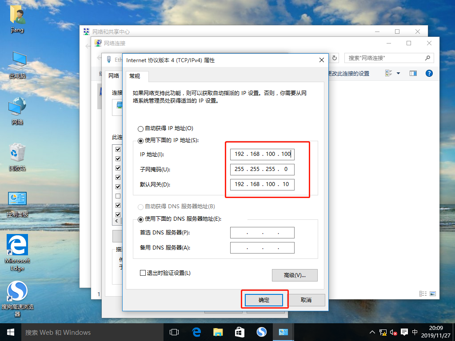Open the Store from the taskbar
The width and height of the screenshot is (455, 341).
(239, 332)
